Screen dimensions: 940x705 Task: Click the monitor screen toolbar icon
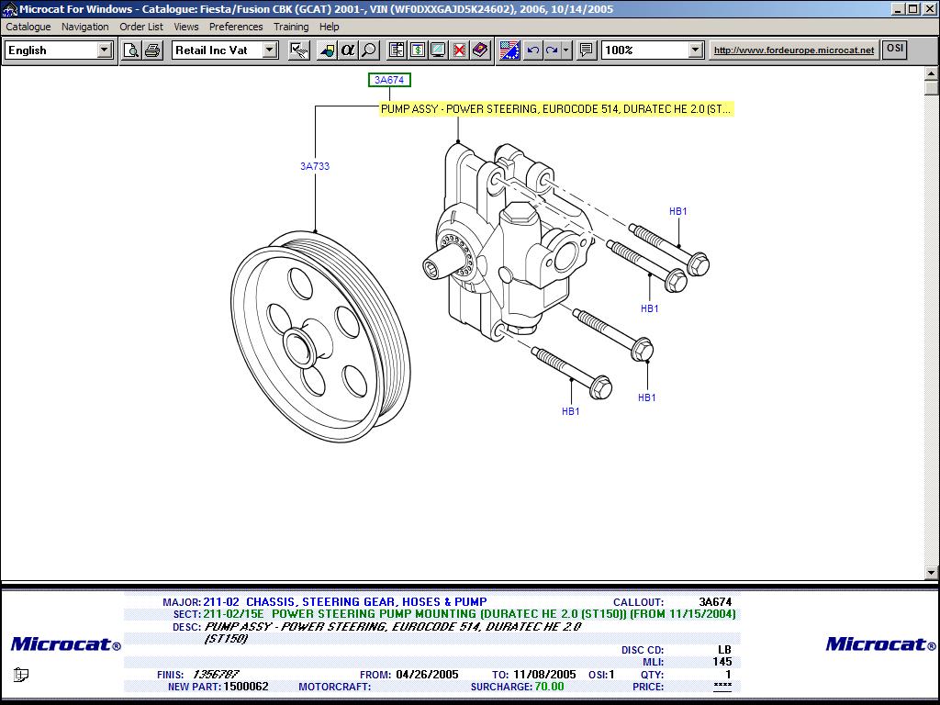click(438, 50)
